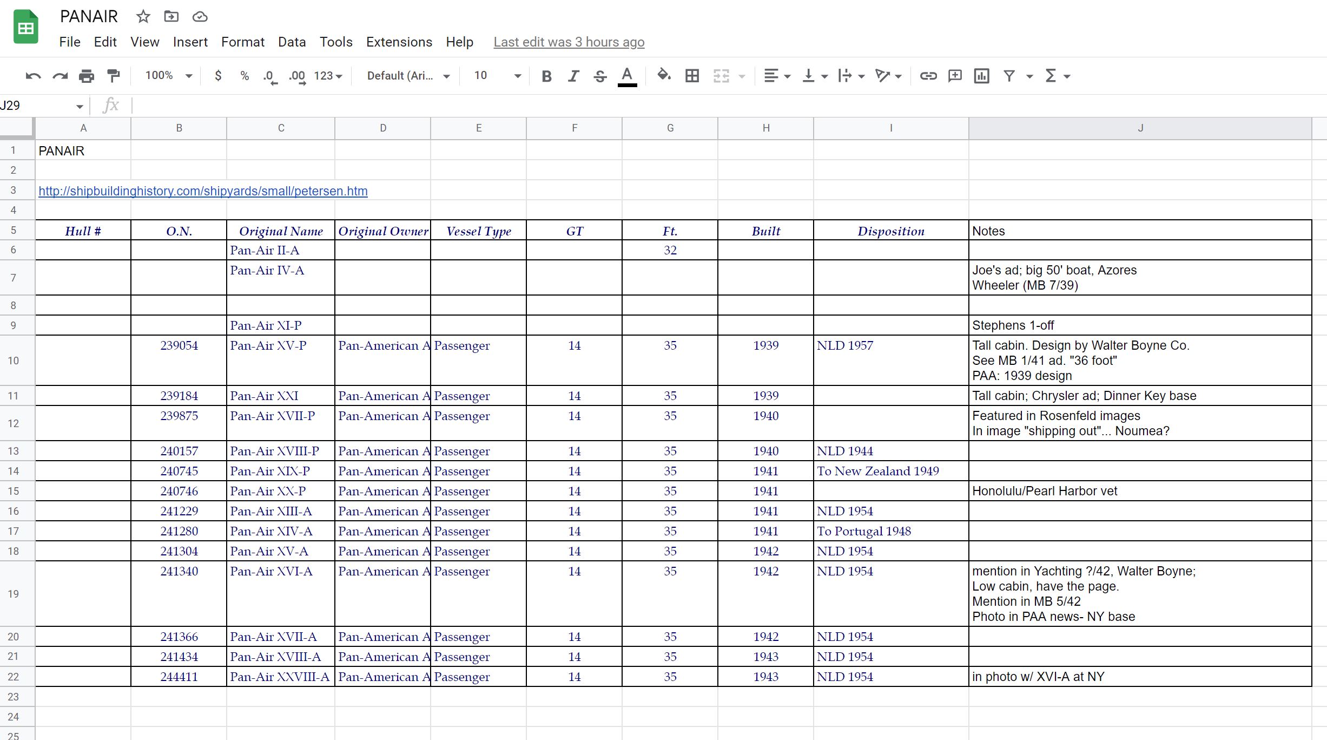Screen dimensions: 1327x740
Task: Open the Insert menu
Action: pos(190,42)
